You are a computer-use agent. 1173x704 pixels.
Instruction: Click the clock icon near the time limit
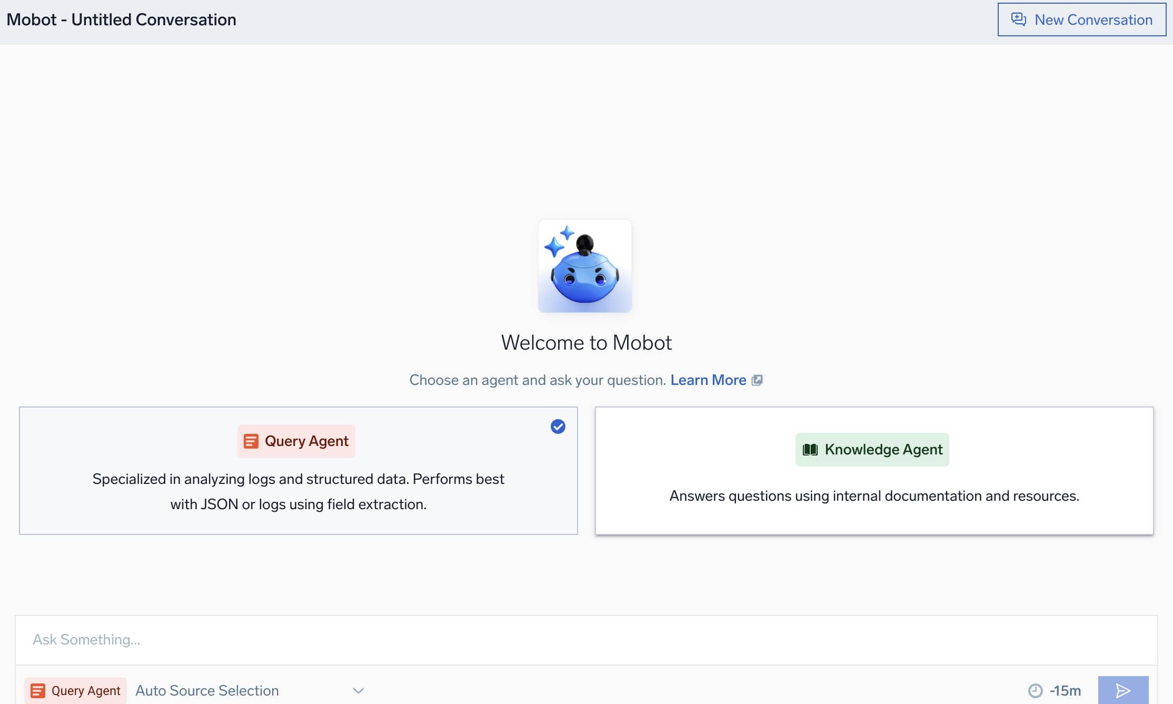(1035, 690)
